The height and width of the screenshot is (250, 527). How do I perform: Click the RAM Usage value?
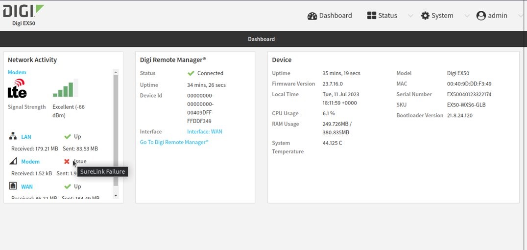pos(337,128)
